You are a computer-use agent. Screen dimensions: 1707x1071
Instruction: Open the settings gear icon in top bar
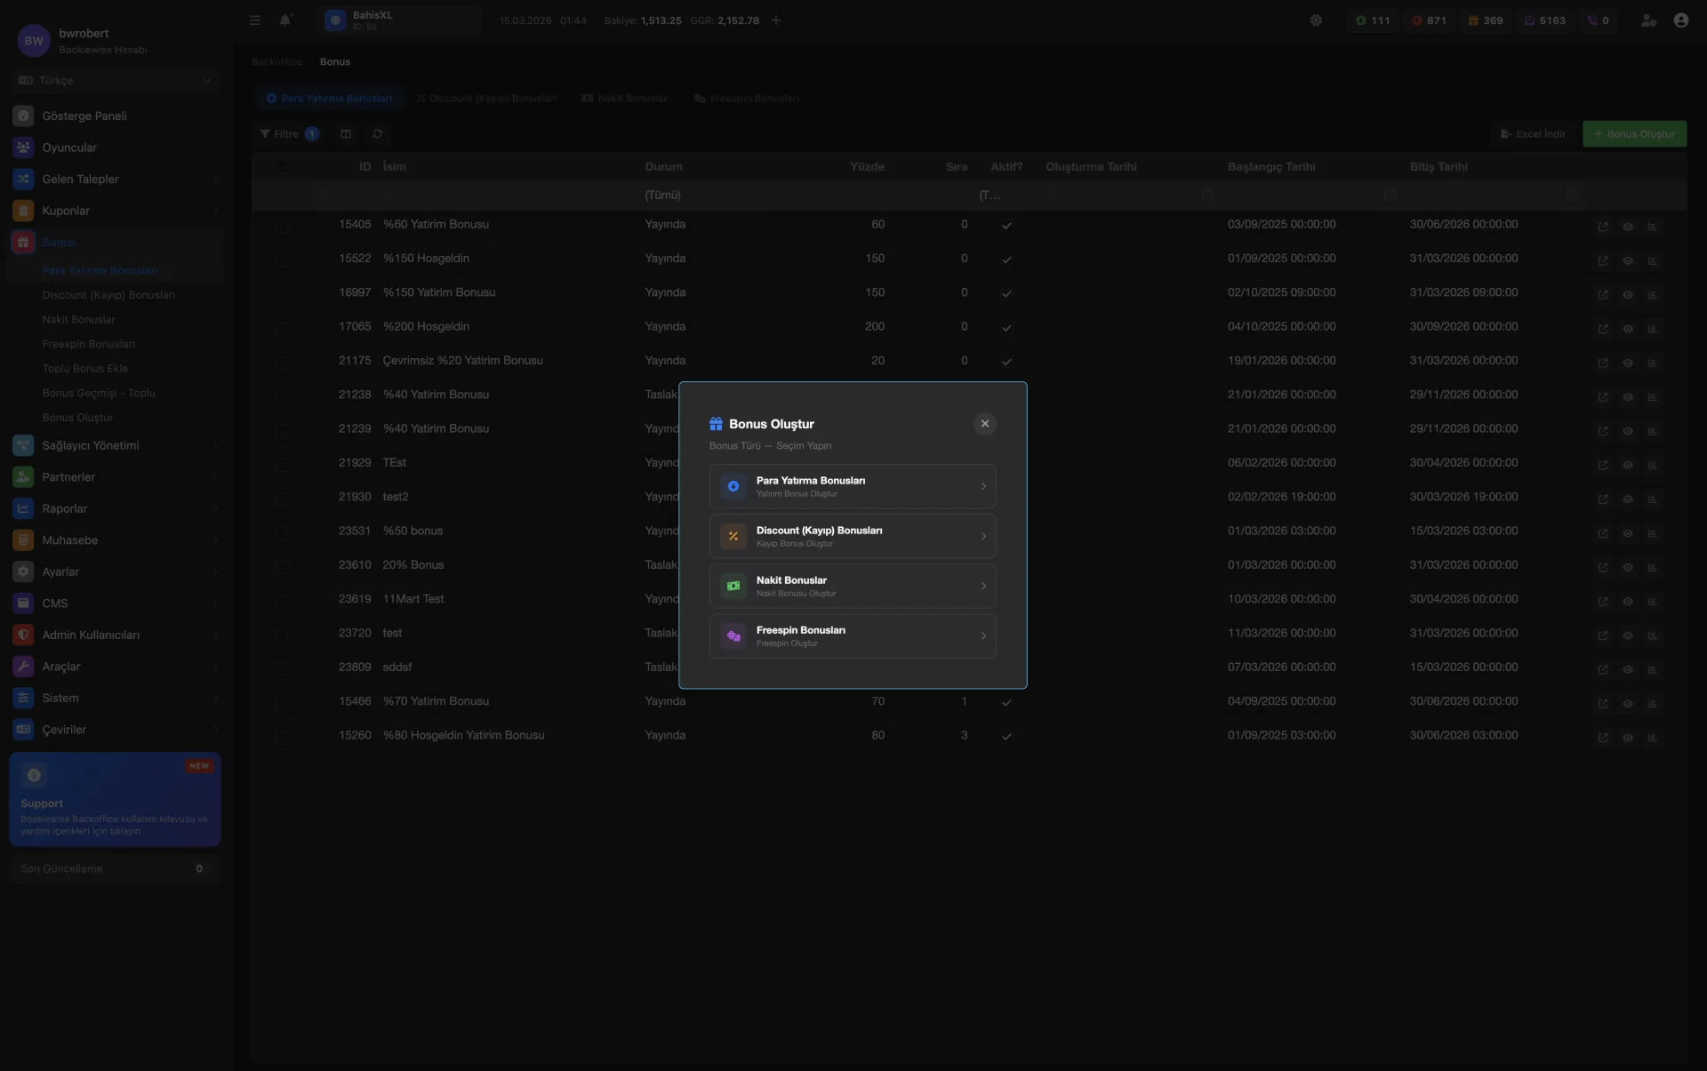point(1316,20)
